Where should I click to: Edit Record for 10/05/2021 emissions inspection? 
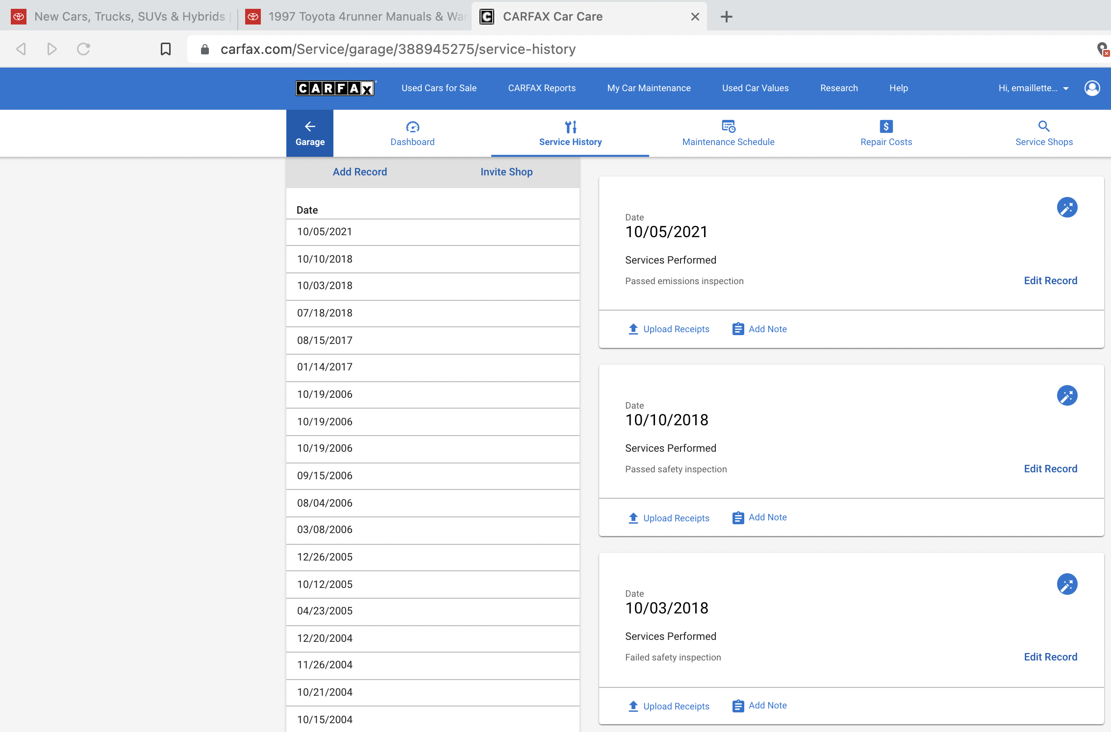pyautogui.click(x=1050, y=281)
